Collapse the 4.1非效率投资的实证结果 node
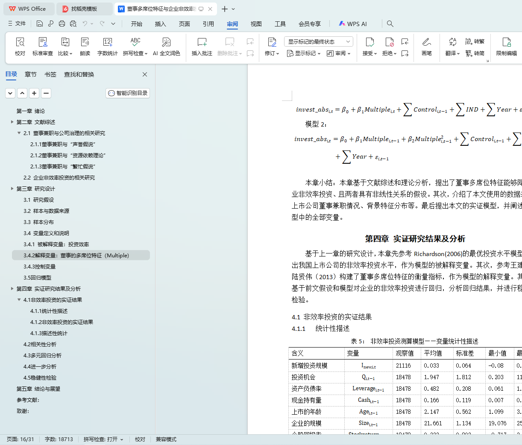The height and width of the screenshot is (445, 522). (x=19, y=300)
